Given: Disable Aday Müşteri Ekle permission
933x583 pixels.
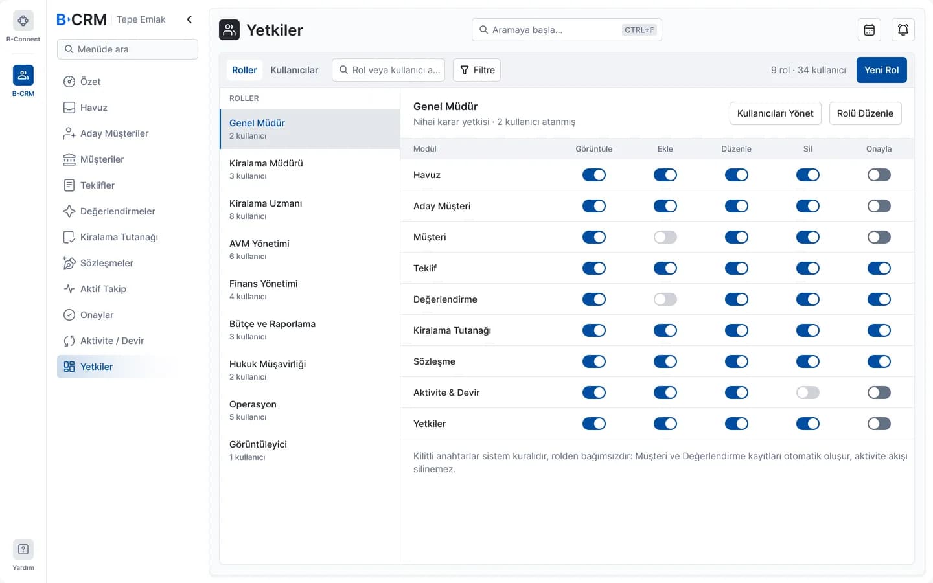Looking at the screenshot, I should click(665, 206).
